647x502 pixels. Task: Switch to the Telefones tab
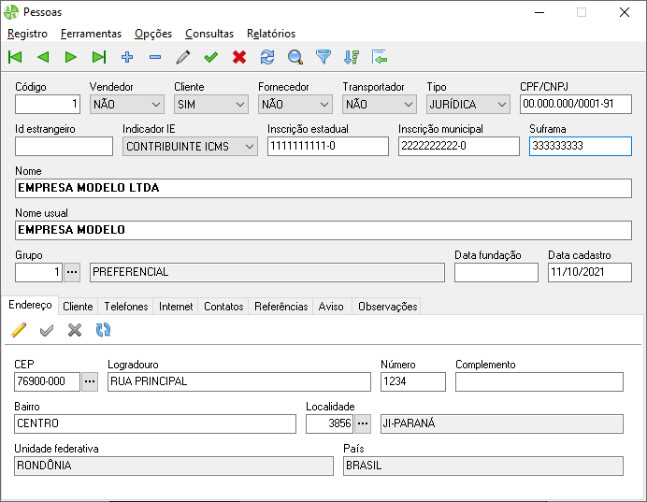tap(125, 307)
